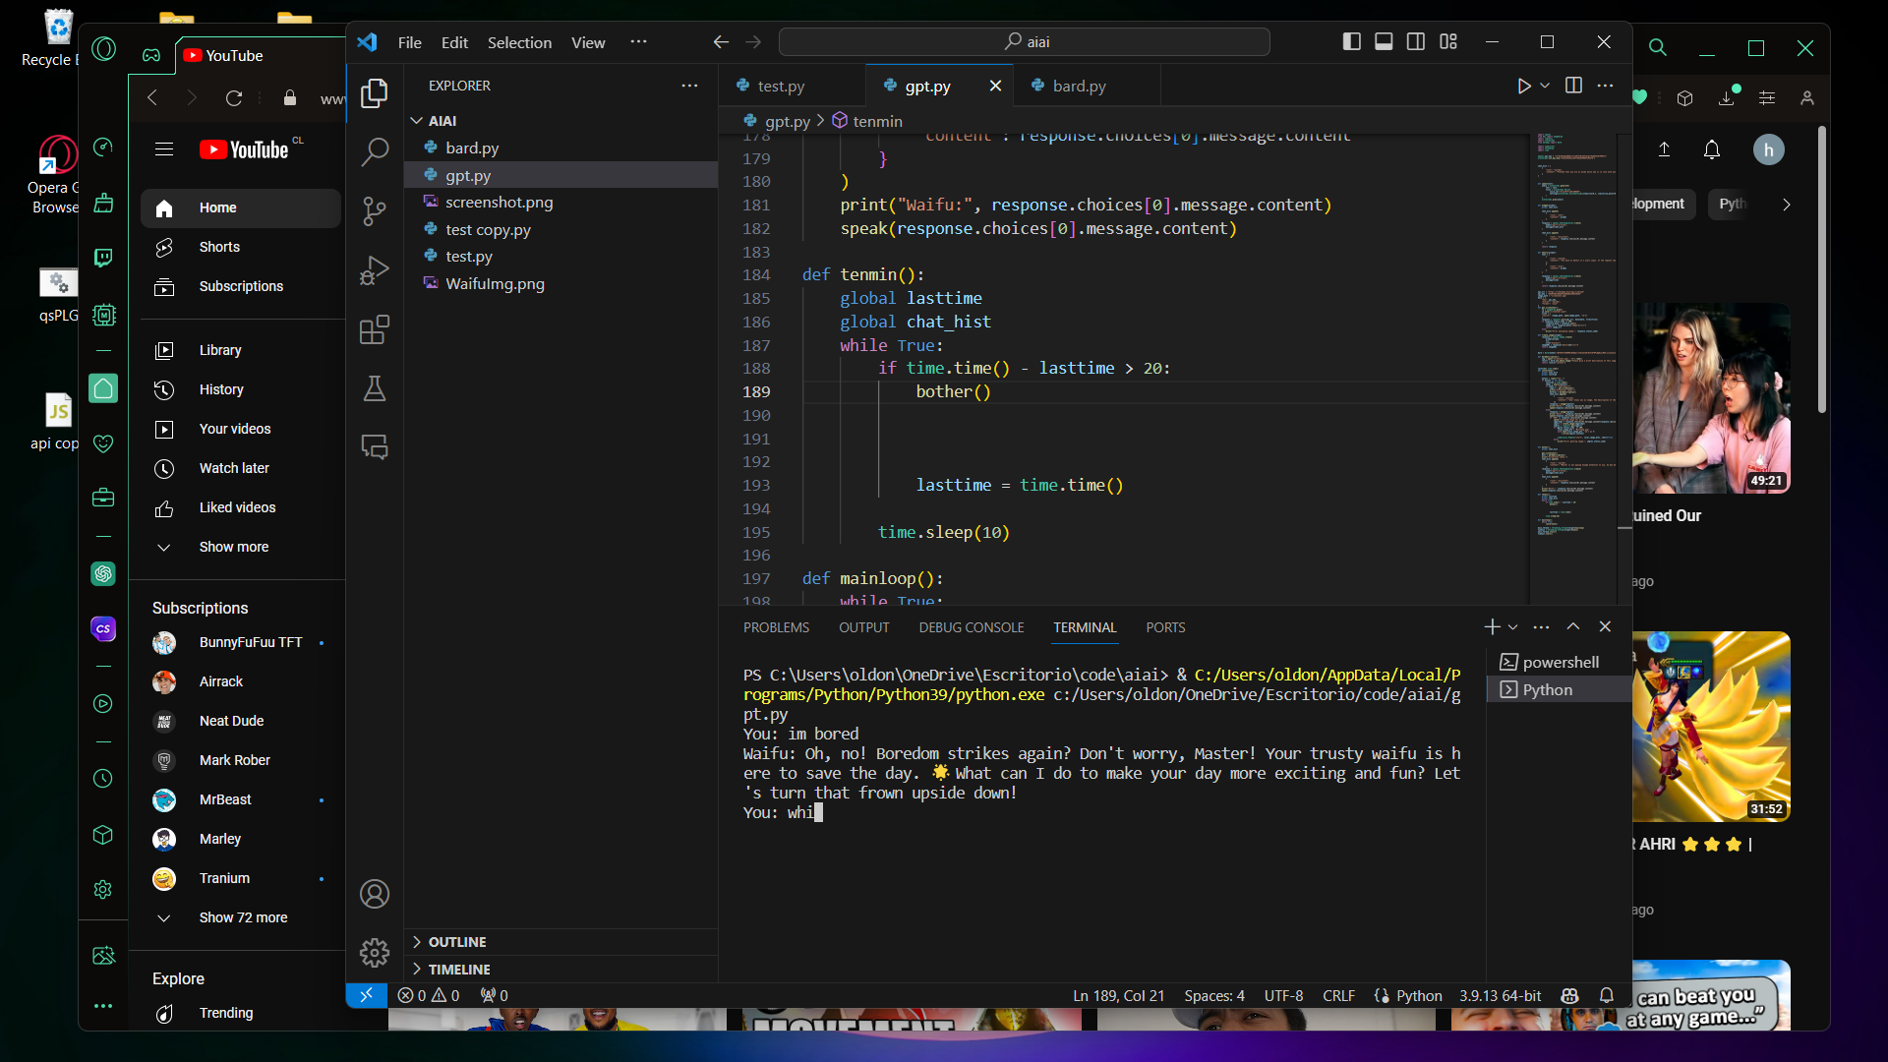This screenshot has height=1062, width=1888.
Task: Open screenshot.png in the explorer
Action: (x=499, y=203)
